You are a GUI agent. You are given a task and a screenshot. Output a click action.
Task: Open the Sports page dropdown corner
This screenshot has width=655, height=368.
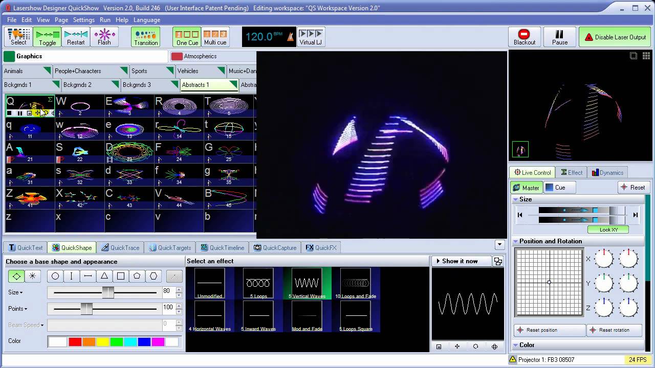click(170, 70)
